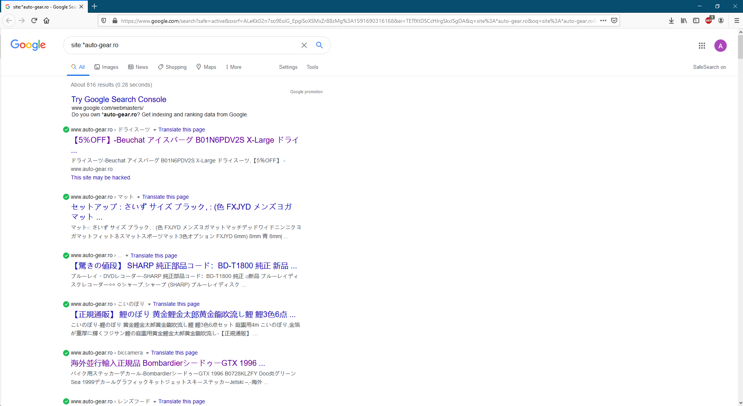Expand dropdown arrow next to レンズフード result URL
This screenshot has height=406, width=743.
(155, 402)
